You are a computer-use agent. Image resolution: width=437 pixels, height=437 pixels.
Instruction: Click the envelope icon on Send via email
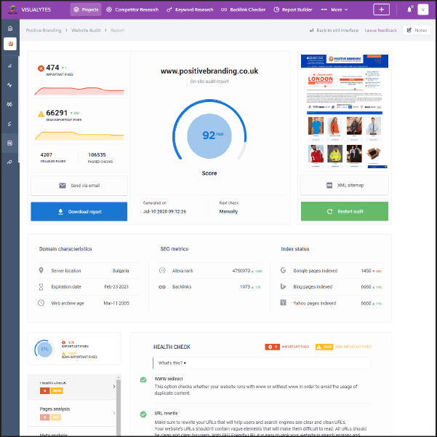[63, 186]
